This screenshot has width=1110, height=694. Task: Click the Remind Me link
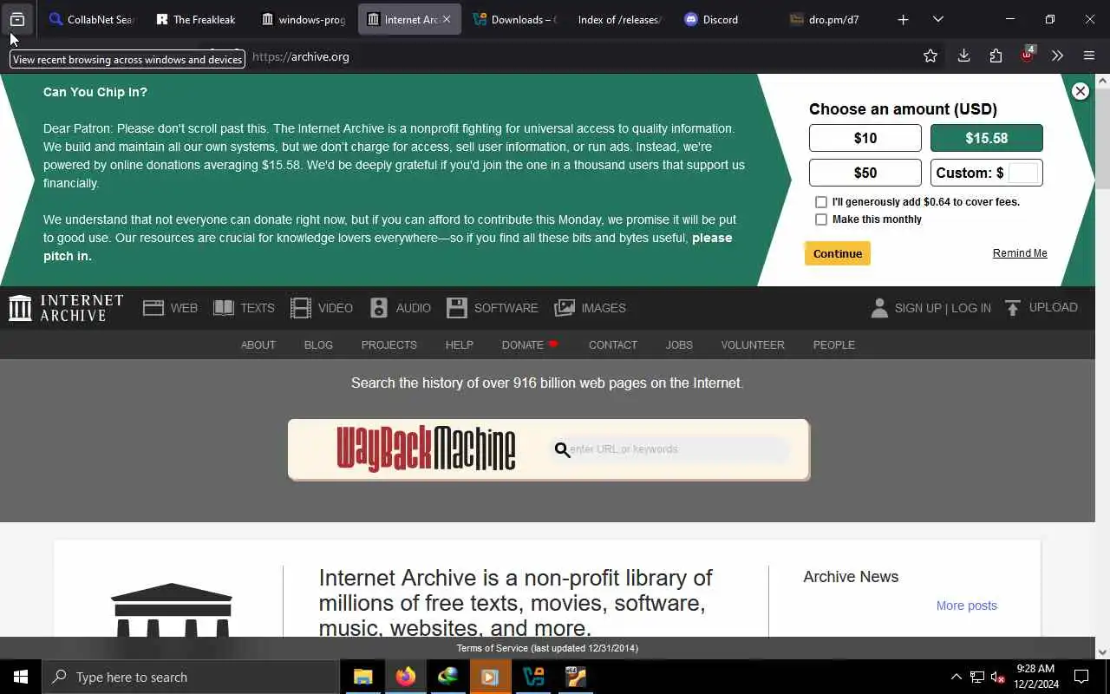point(1020,253)
